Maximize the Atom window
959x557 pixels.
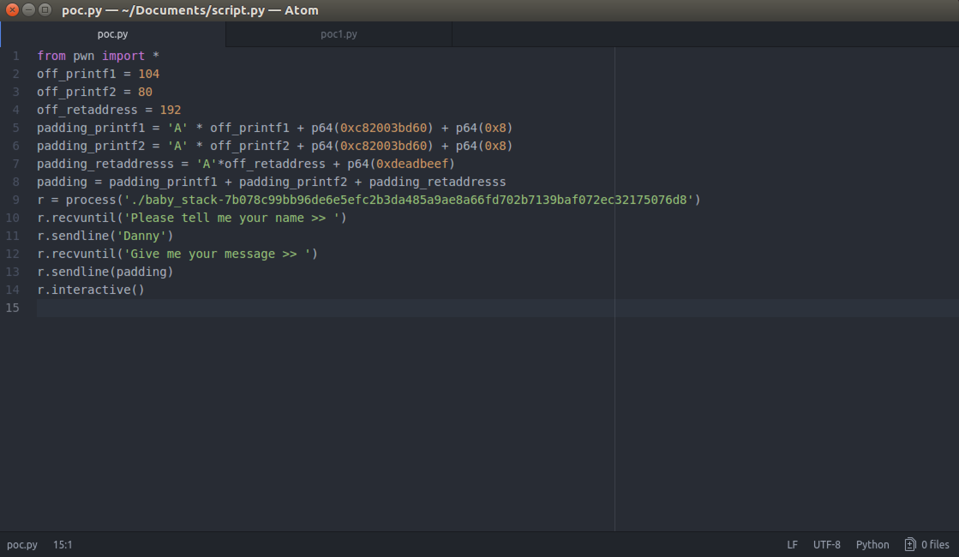click(45, 10)
